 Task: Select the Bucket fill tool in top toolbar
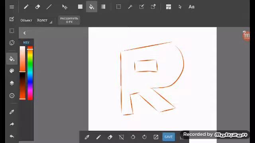(x=92, y=7)
